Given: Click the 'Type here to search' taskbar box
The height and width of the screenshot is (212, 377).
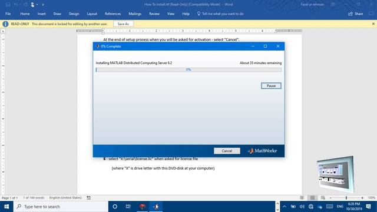Looking at the screenshot, I should coord(61,207).
